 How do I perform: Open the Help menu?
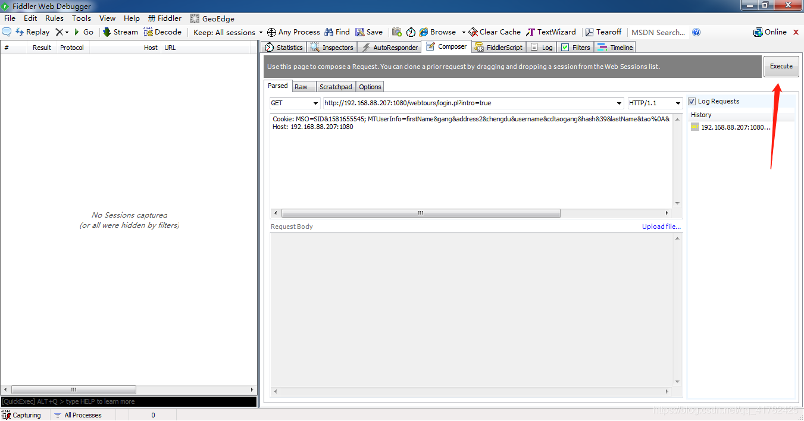point(132,18)
